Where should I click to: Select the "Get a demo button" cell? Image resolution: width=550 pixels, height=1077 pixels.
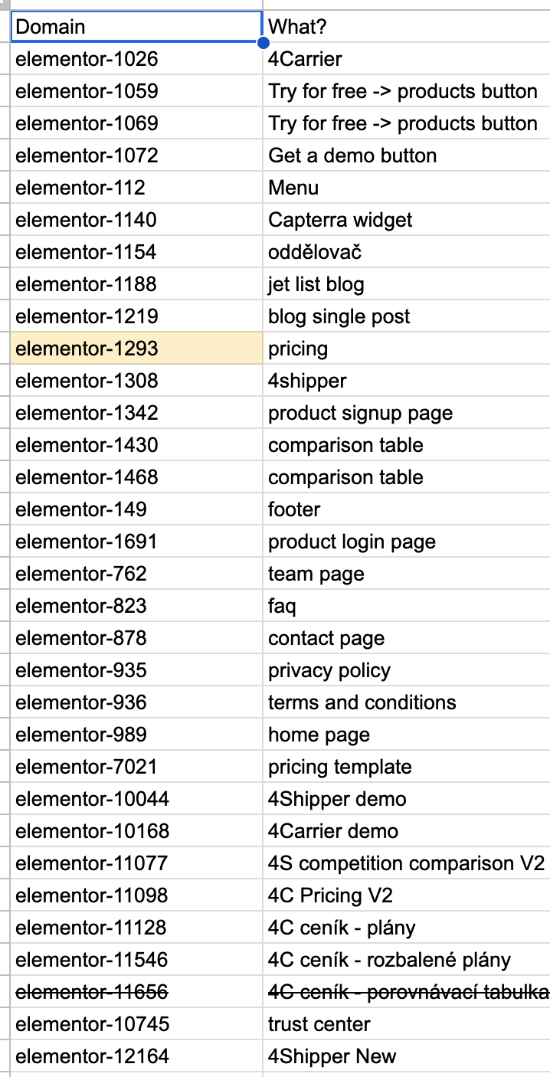click(x=406, y=155)
